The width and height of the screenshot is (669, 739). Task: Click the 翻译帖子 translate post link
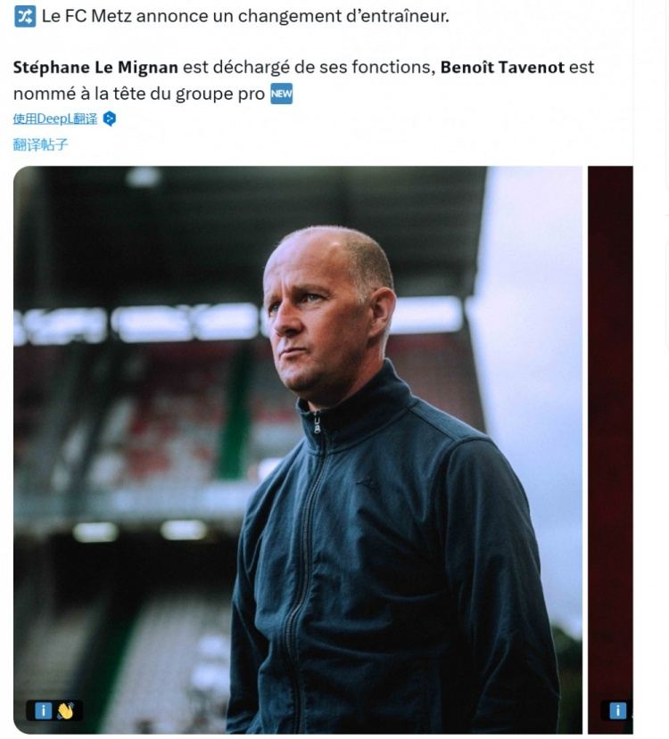coord(40,144)
